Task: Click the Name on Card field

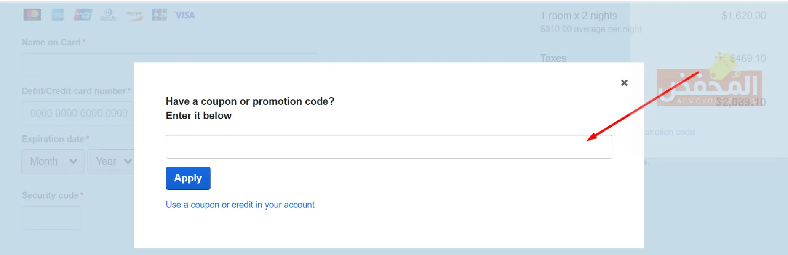Action: (169, 65)
